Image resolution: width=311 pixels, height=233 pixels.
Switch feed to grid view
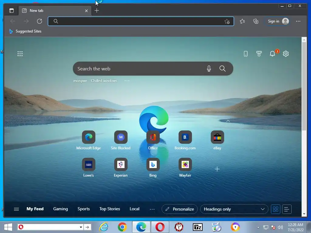275,209
